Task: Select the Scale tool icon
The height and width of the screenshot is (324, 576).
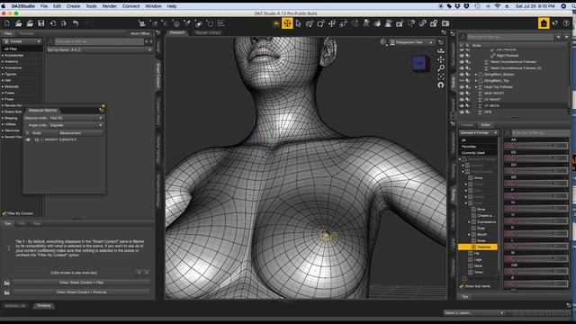Action: pyautogui.click(x=343, y=23)
